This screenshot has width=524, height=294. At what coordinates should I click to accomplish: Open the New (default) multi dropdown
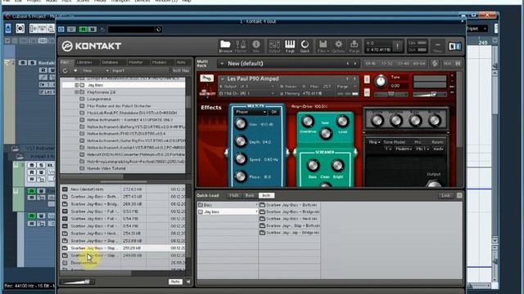pyautogui.click(x=222, y=64)
